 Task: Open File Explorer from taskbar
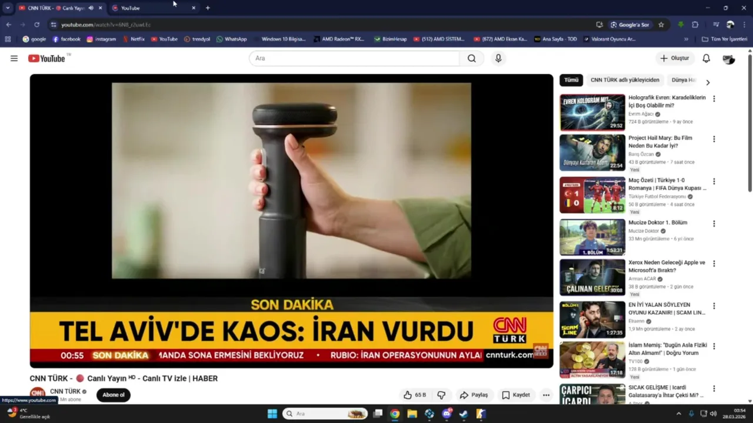412,414
